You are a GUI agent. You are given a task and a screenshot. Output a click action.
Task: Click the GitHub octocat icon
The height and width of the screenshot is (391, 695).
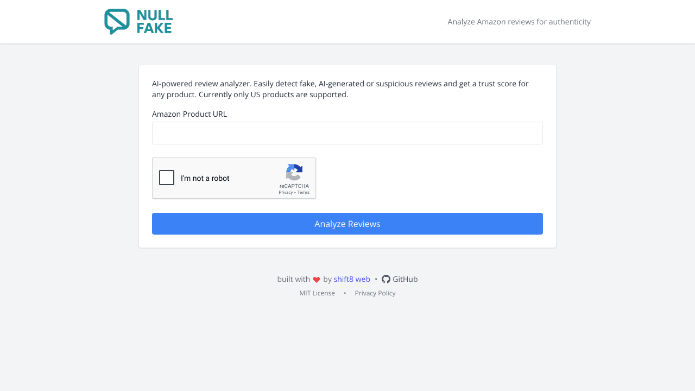pos(386,279)
